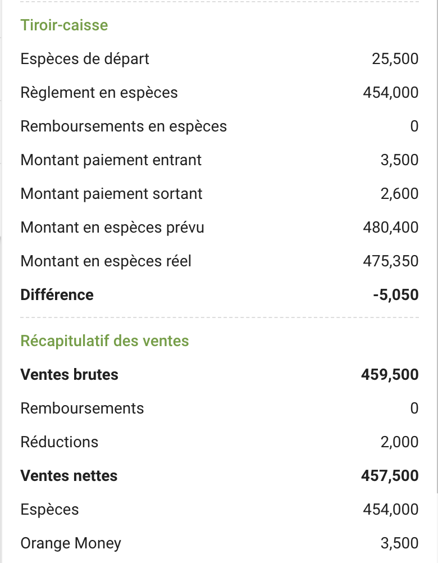The width and height of the screenshot is (438, 563).
Task: Select the Espèces de départ row label
Action: pyautogui.click(x=85, y=59)
